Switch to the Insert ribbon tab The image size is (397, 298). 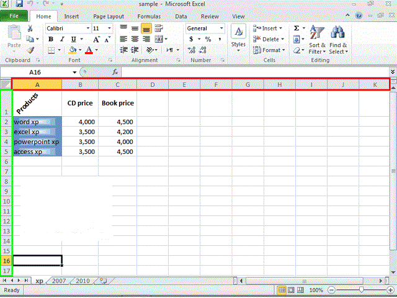(x=71, y=17)
